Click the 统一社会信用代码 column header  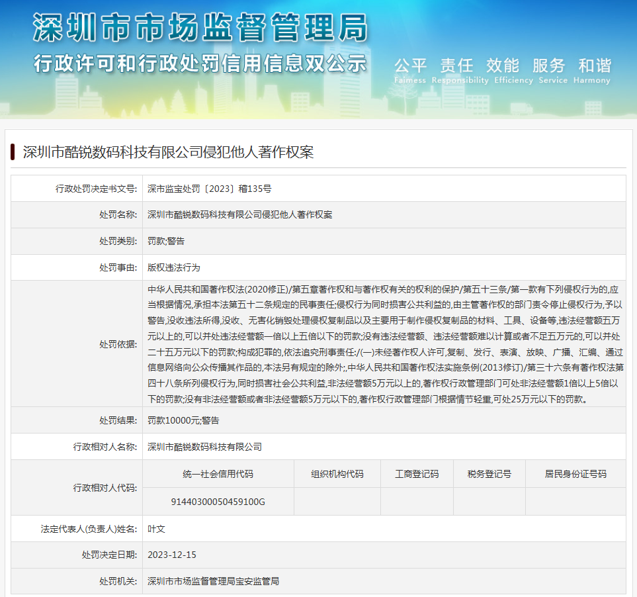click(218, 474)
